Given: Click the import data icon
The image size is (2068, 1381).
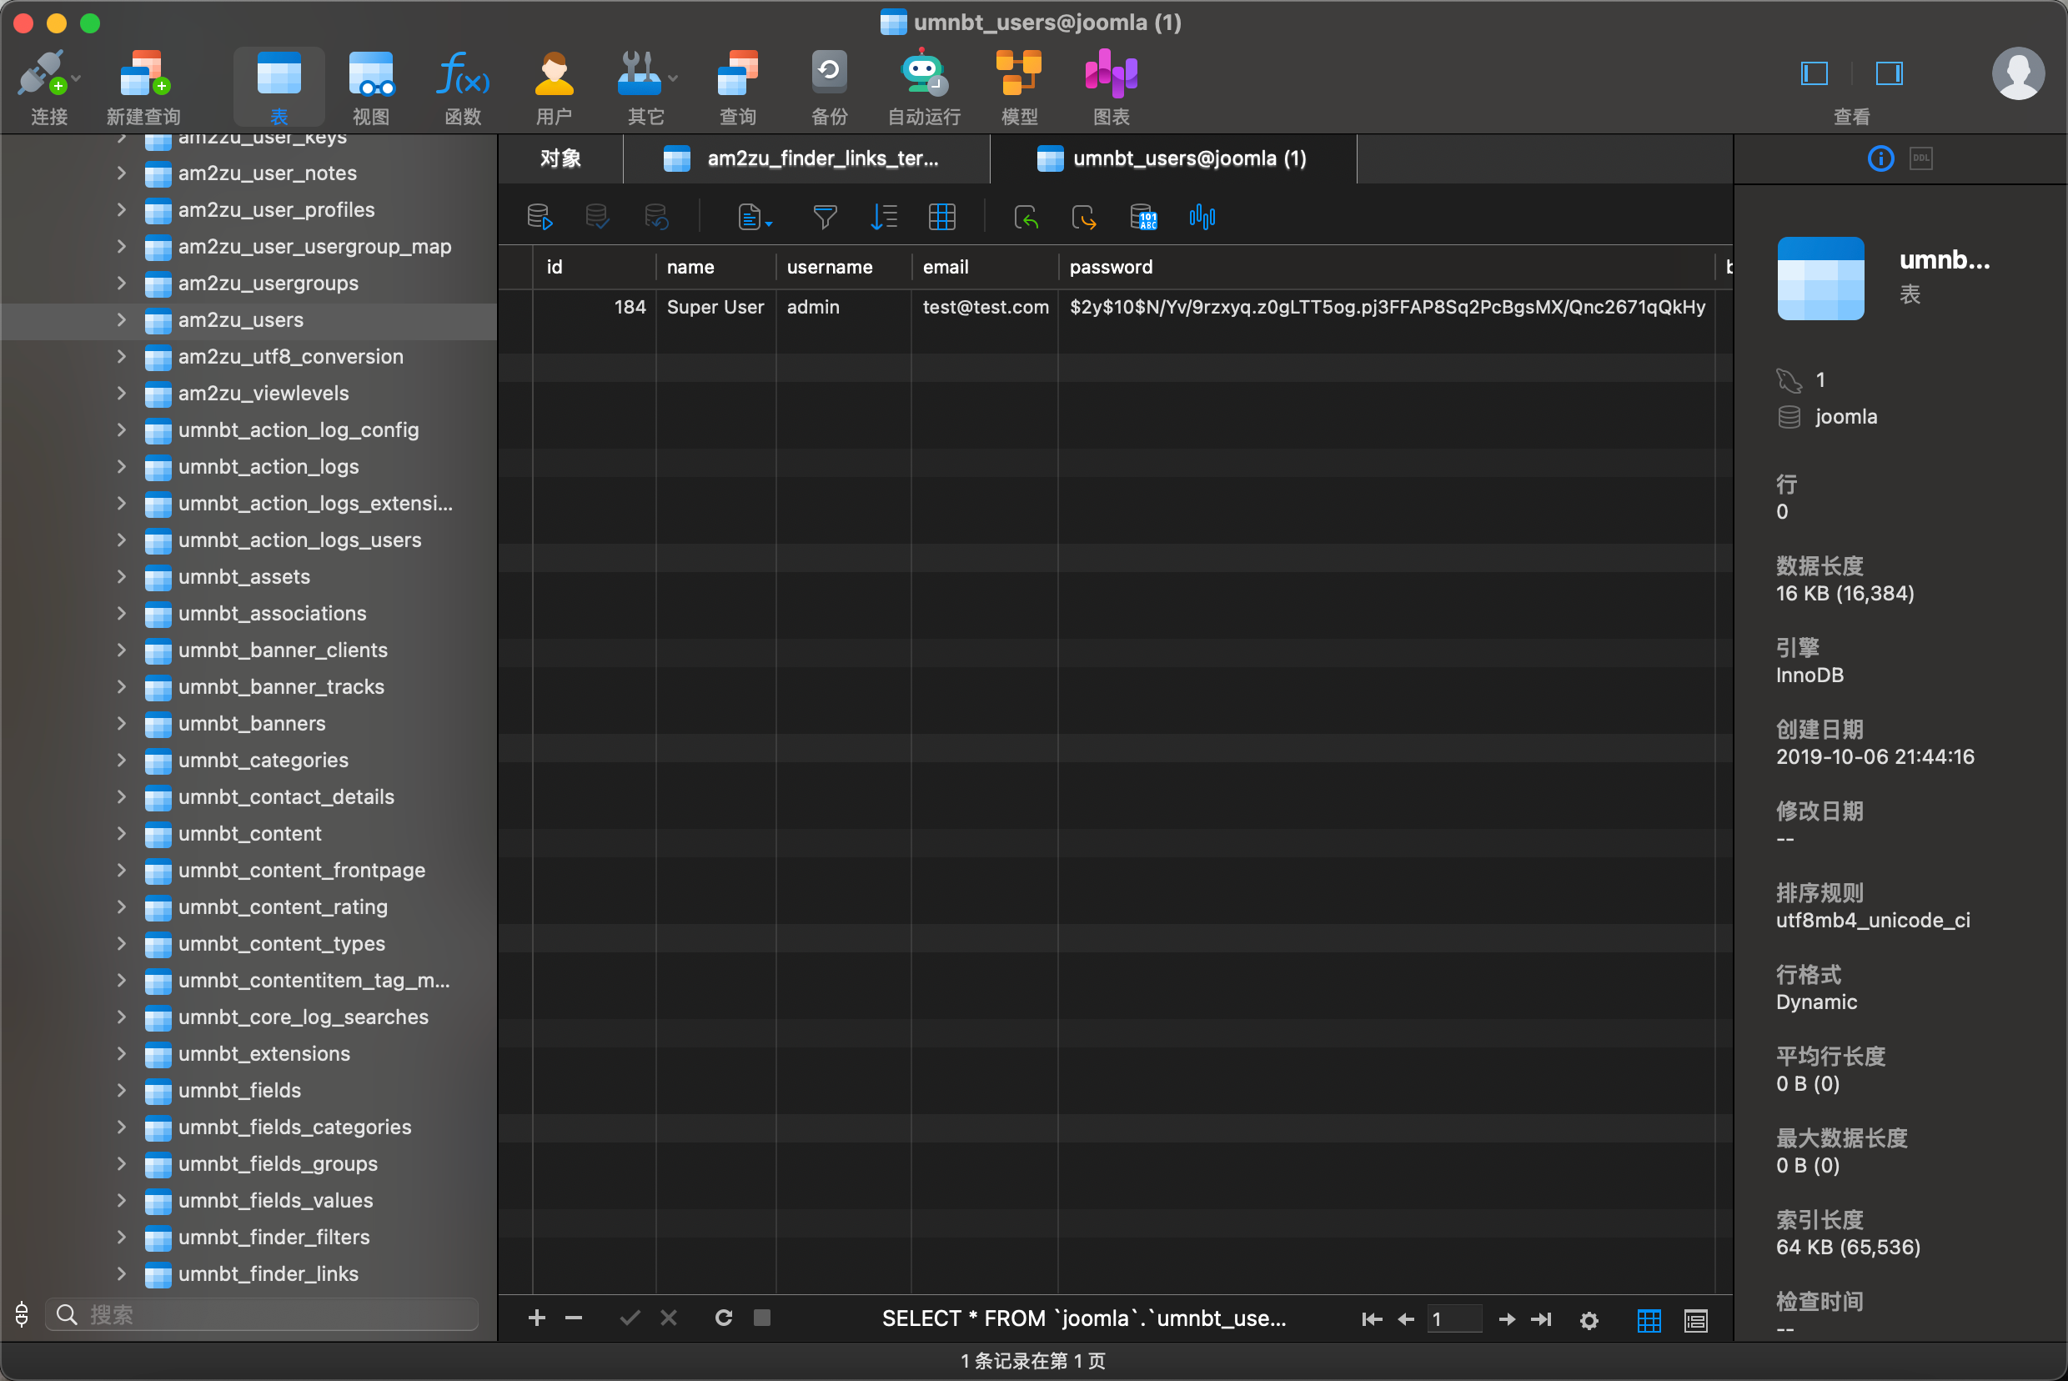Looking at the screenshot, I should (1026, 217).
